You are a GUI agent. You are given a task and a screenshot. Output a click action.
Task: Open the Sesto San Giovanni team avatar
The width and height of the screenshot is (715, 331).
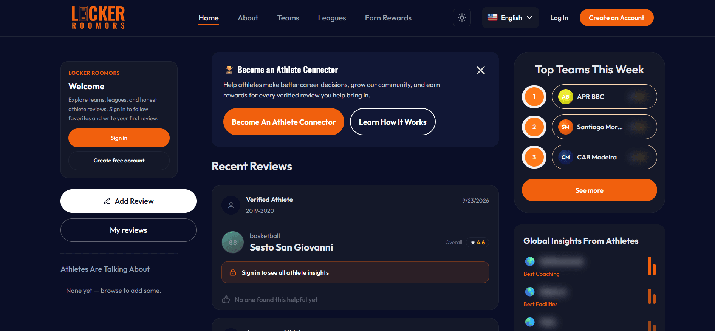tap(233, 242)
